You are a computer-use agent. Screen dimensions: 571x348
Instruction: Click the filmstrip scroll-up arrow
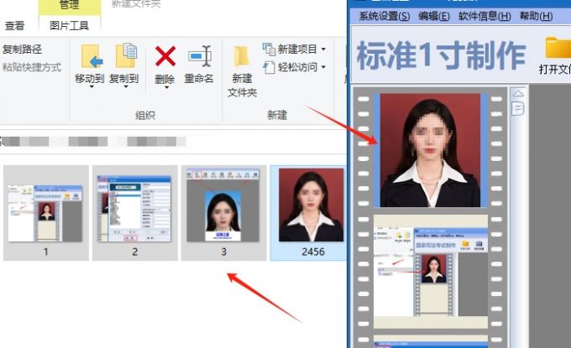(518, 94)
